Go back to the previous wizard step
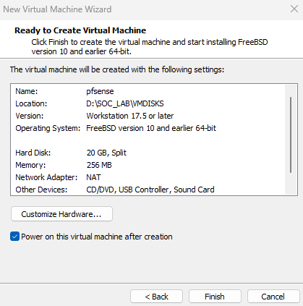Image resolution: width=303 pixels, height=306 pixels. [x=156, y=297]
